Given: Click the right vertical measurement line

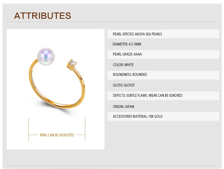Looking at the screenshot, I should [x=85, y=129].
